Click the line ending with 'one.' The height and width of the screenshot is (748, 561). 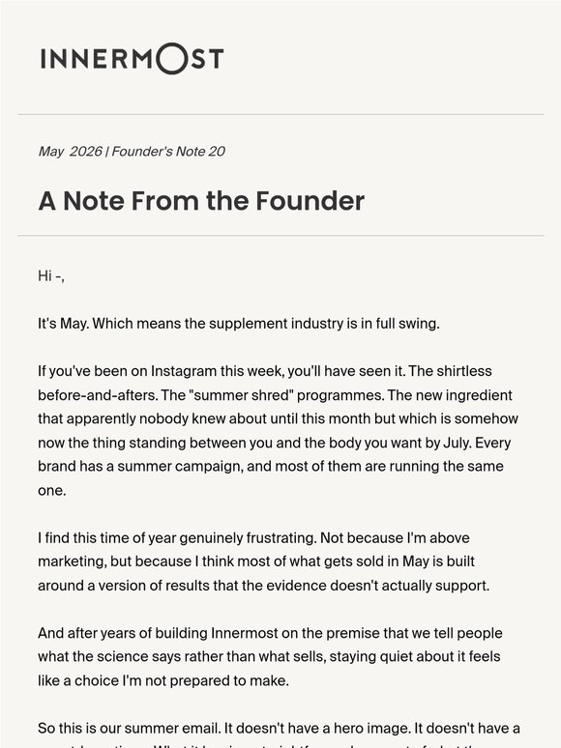pos(52,490)
